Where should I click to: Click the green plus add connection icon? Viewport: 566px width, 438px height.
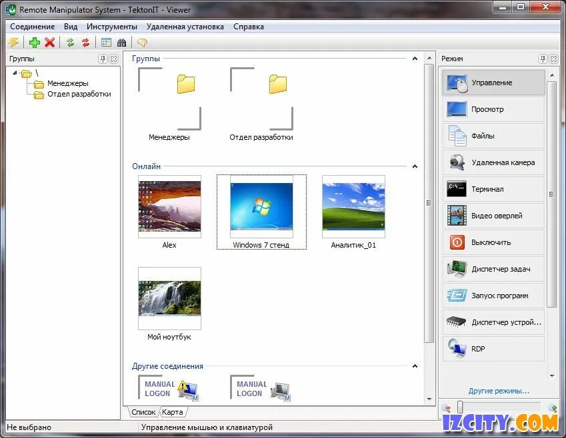pos(34,43)
